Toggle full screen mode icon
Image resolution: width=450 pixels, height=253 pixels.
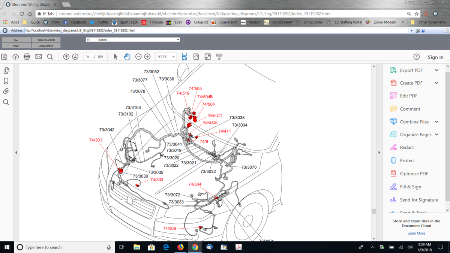coord(207,57)
